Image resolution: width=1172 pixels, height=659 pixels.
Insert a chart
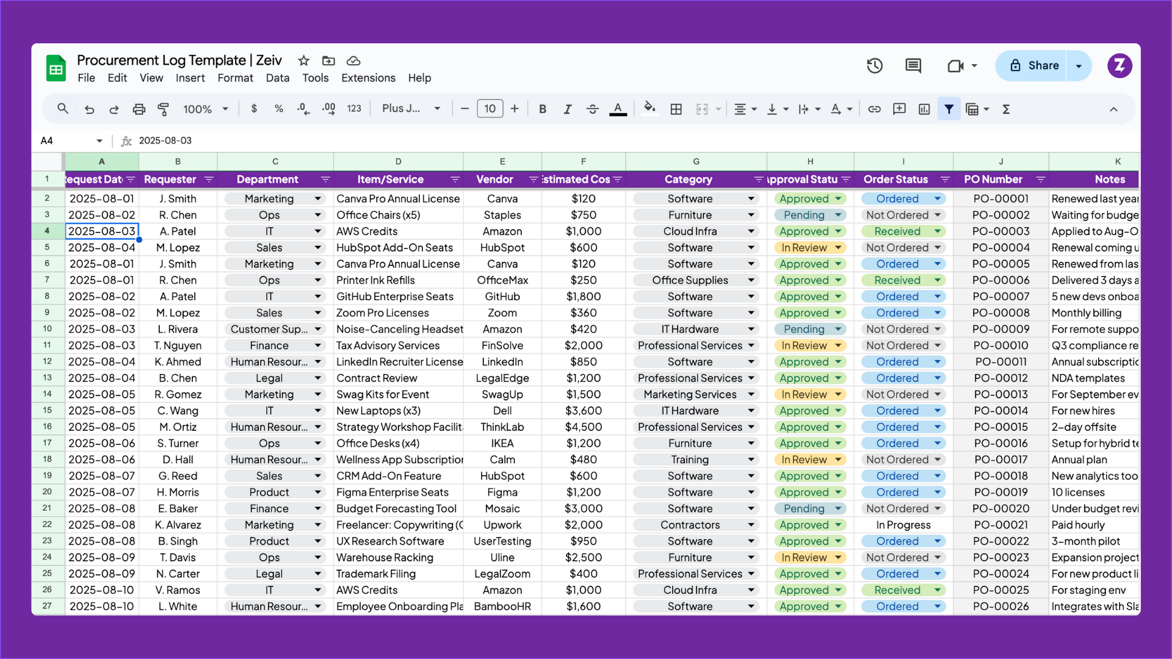click(x=924, y=109)
